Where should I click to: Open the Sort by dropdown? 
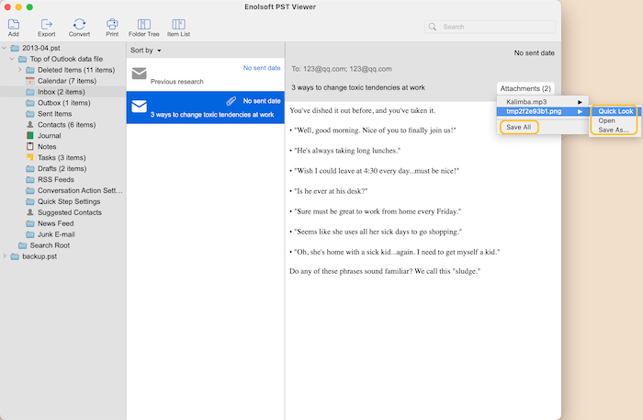[146, 50]
